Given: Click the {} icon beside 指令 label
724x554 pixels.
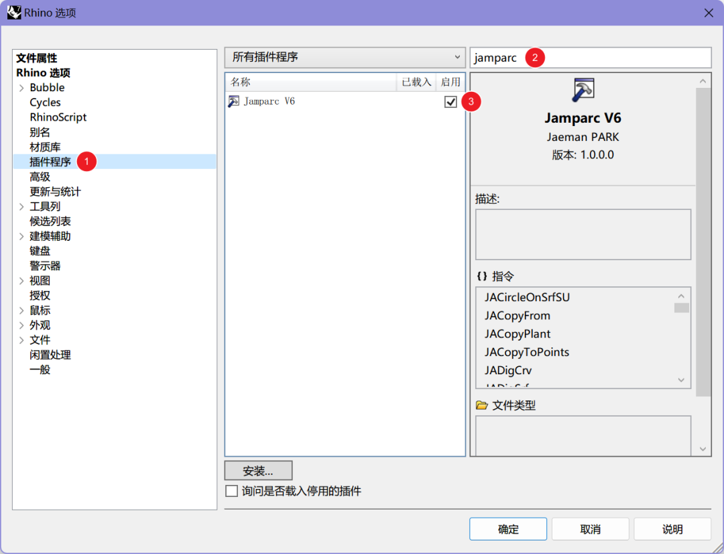Looking at the screenshot, I should [x=483, y=276].
